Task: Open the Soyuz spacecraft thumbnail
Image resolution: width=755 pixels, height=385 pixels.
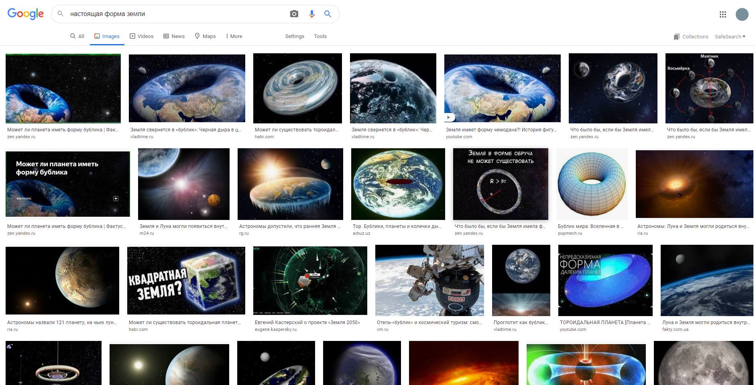Action: [429, 280]
